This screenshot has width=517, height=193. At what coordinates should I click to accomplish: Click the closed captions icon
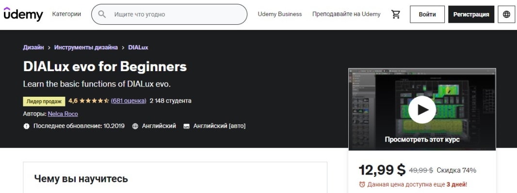click(x=186, y=126)
